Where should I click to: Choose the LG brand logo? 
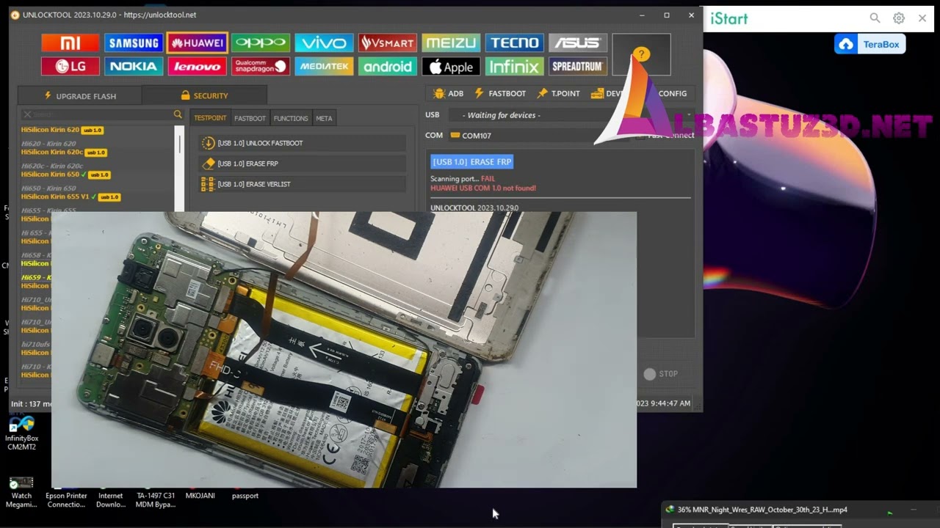coord(70,67)
